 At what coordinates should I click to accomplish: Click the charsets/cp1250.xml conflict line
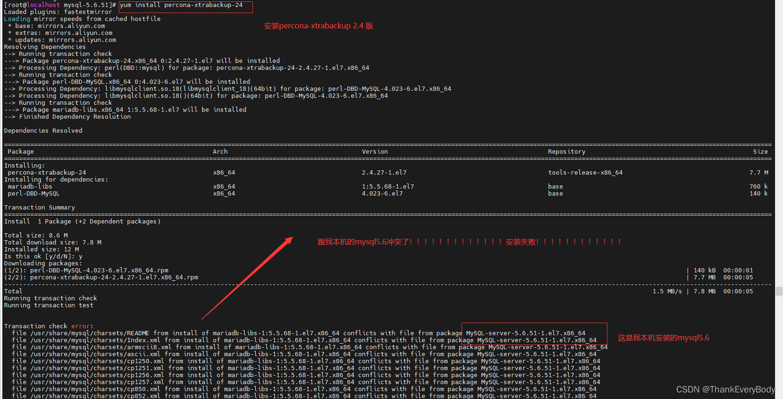click(x=306, y=361)
